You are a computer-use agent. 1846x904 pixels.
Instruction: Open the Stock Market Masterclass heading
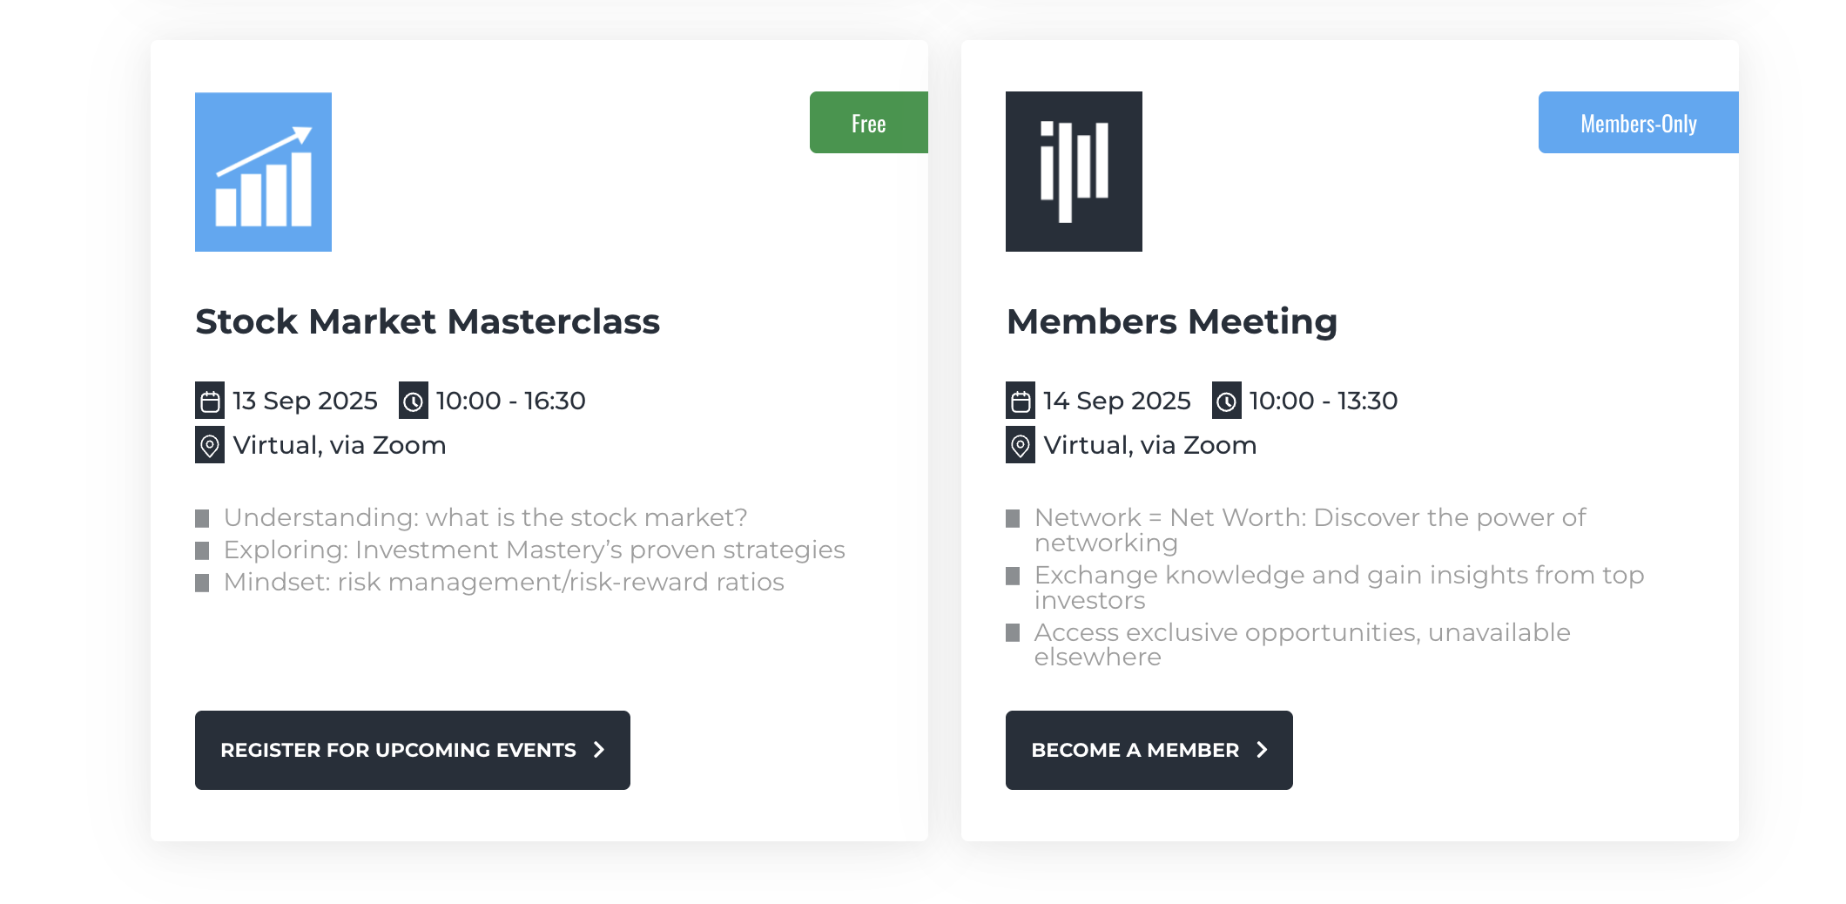tap(428, 321)
